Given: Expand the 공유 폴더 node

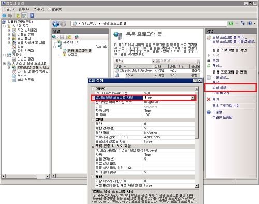Looking at the screenshot, I should point(9,38).
